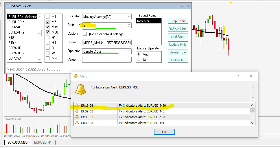This screenshot has width=280, height=148.
Task: Click the Buffer MODE_MAIN field
Action: (x=107, y=43)
